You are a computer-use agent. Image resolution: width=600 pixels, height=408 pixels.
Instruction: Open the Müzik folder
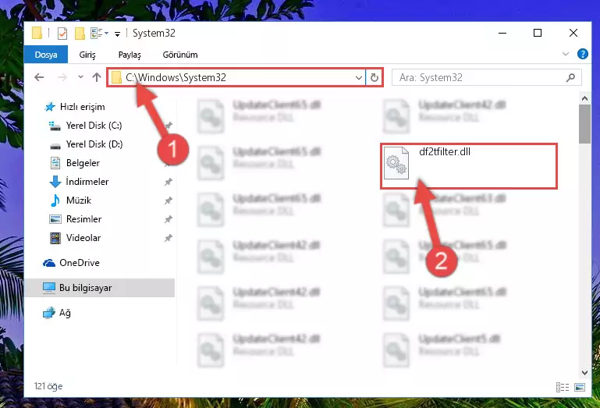(79, 200)
